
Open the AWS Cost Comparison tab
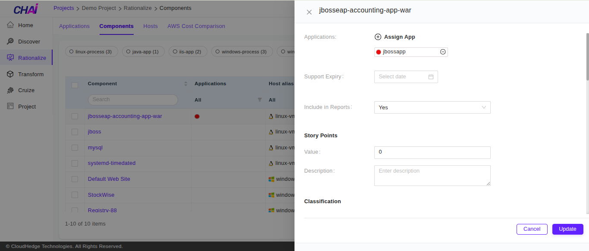tap(196, 26)
